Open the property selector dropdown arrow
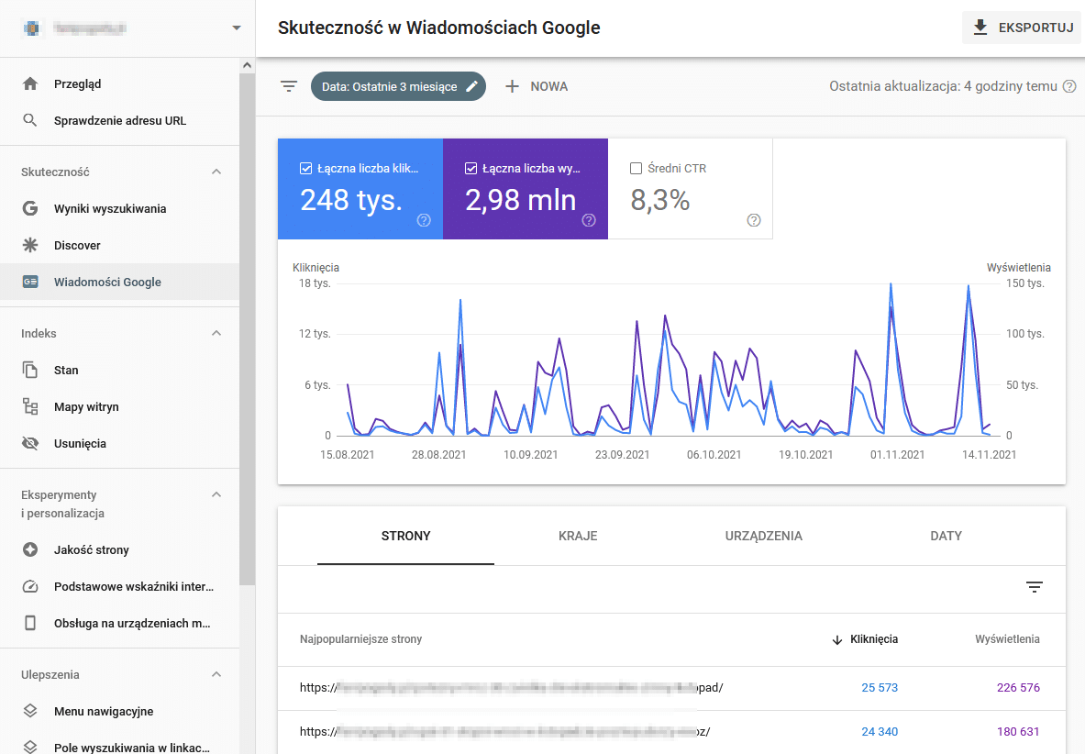 tap(237, 28)
